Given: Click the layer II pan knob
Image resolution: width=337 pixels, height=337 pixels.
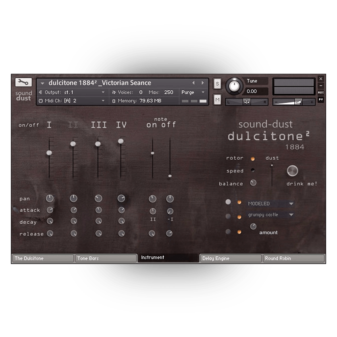Looking at the screenshot, I should coord(73,198).
